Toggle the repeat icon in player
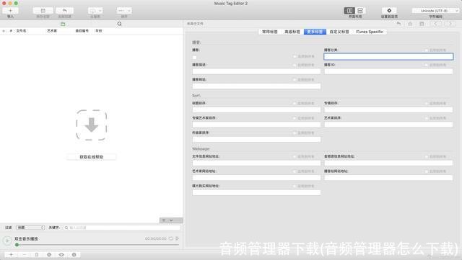462x260 pixels. click(x=171, y=238)
